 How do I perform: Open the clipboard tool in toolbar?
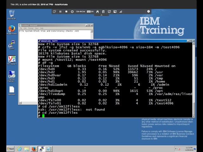103,12
